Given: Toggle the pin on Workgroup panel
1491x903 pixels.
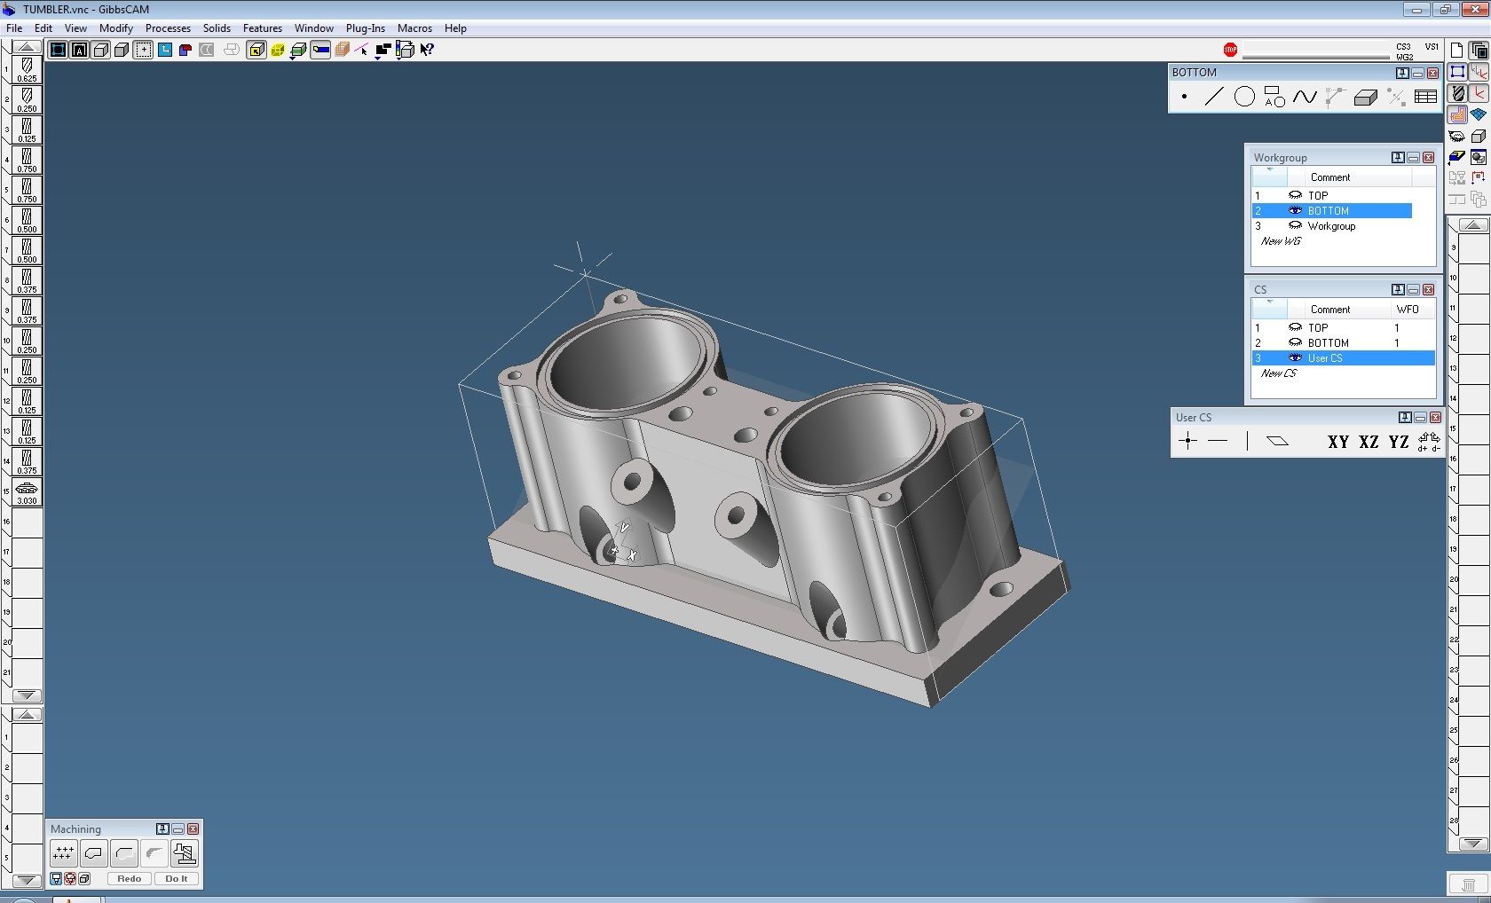Looking at the screenshot, I should 1398,157.
